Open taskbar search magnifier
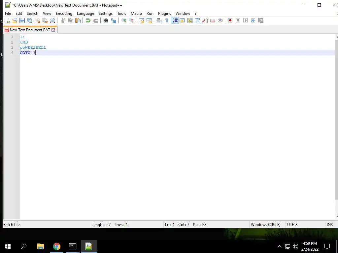The height and width of the screenshot is (253, 338). click(x=24, y=246)
